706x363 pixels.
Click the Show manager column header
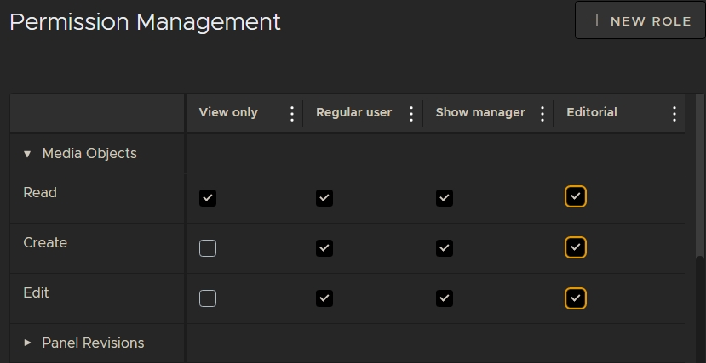point(480,113)
